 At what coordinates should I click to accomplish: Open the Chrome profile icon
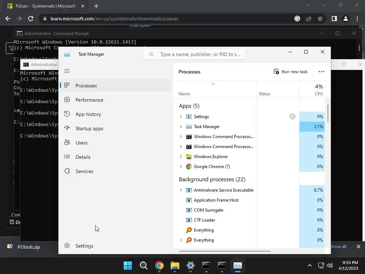click(346, 19)
